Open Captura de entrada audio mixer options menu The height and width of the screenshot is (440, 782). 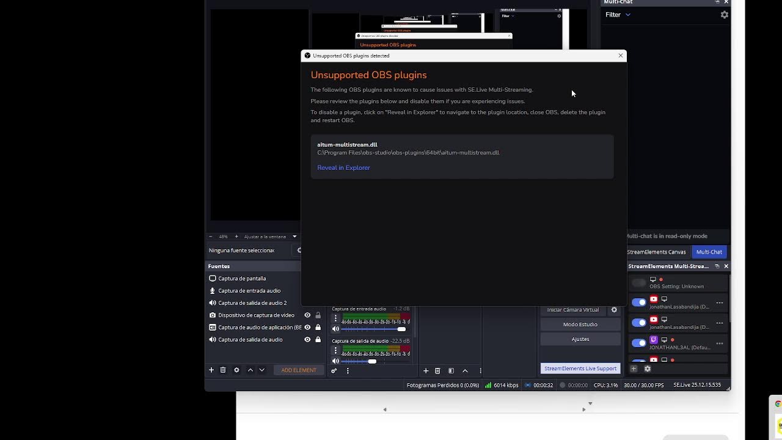click(335, 318)
